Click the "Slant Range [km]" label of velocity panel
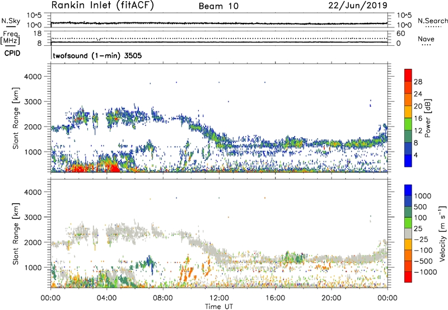 pos(16,234)
